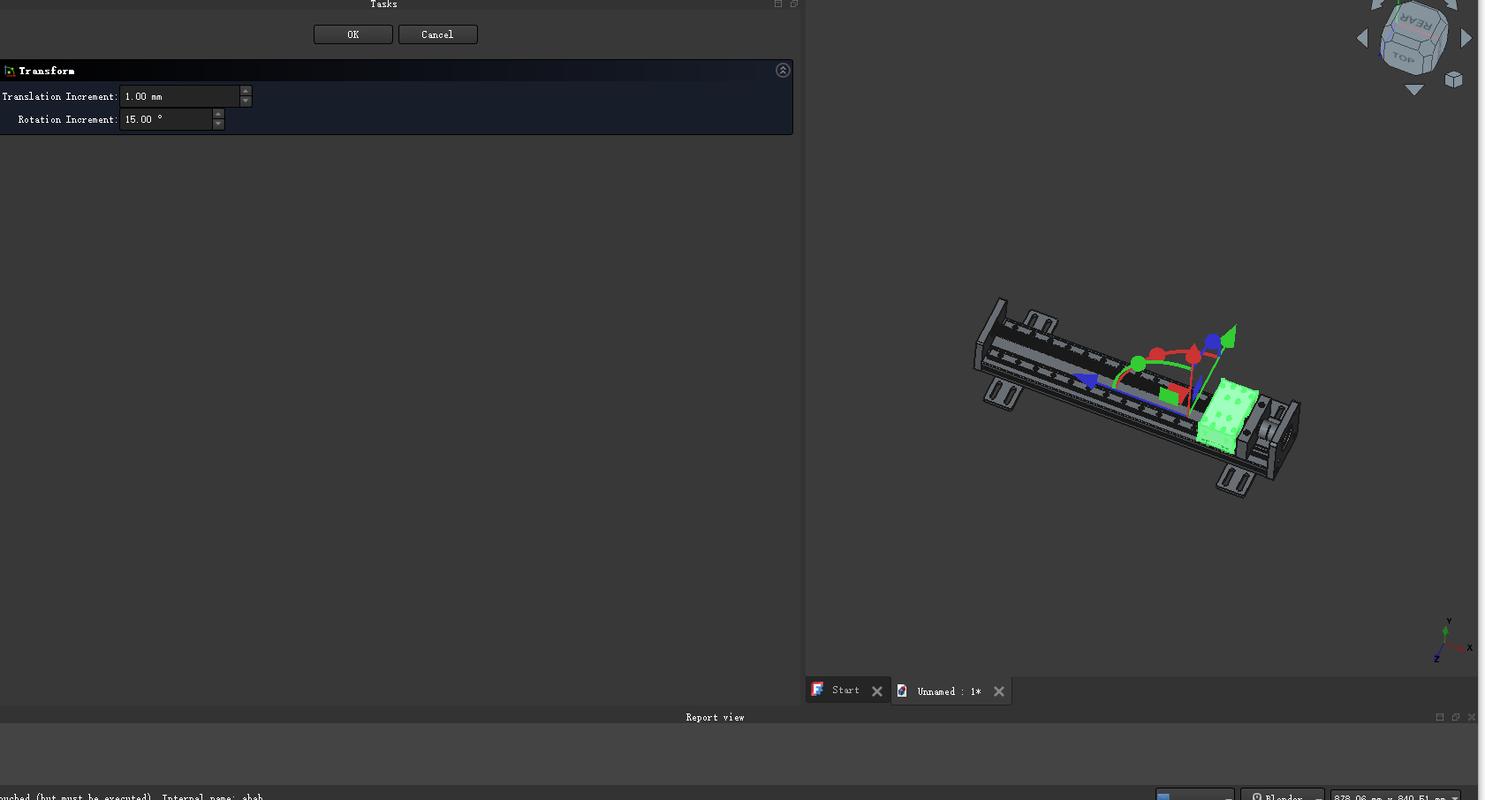Click the green translation arrow of gizmo

[x=1229, y=336]
